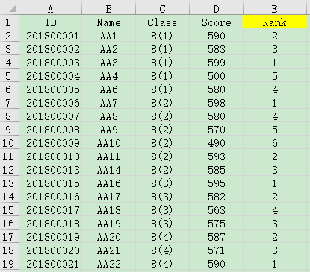Select score cell 593
This screenshot has width=310, height=272.
coord(217,156)
